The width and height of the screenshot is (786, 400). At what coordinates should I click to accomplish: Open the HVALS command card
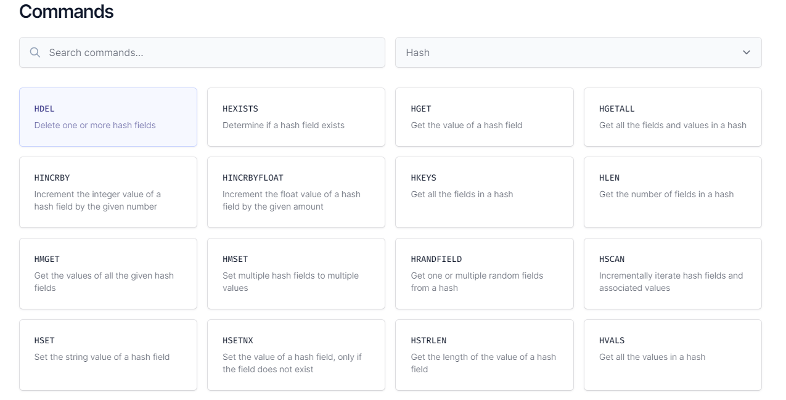(x=673, y=355)
